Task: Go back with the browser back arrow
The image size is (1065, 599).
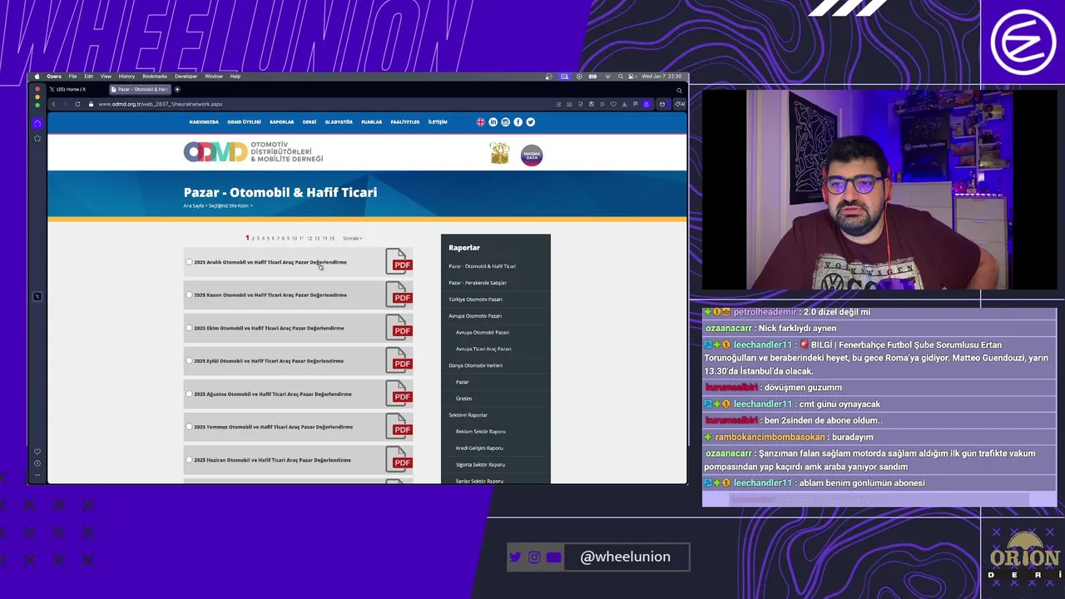Action: click(x=53, y=104)
